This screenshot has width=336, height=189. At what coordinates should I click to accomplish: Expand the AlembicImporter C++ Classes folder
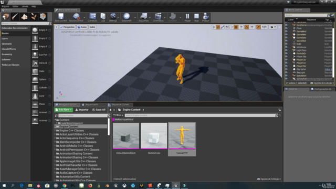click(x=55, y=142)
